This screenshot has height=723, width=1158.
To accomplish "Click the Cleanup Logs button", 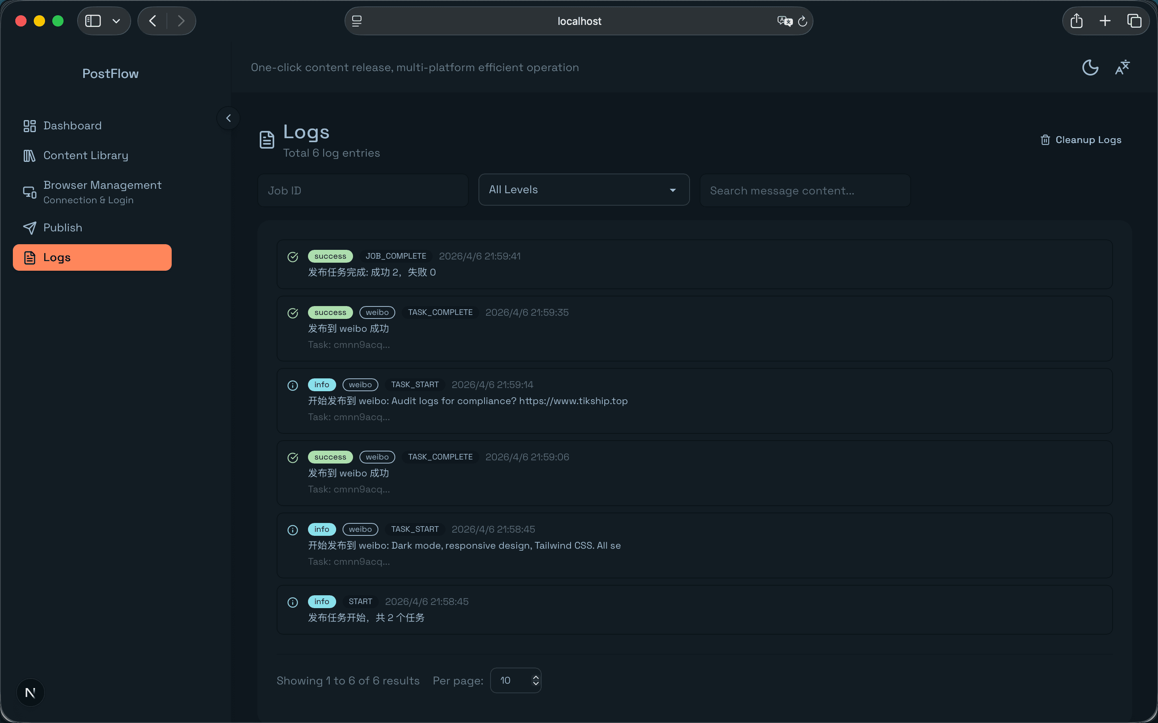I will pyautogui.click(x=1081, y=140).
